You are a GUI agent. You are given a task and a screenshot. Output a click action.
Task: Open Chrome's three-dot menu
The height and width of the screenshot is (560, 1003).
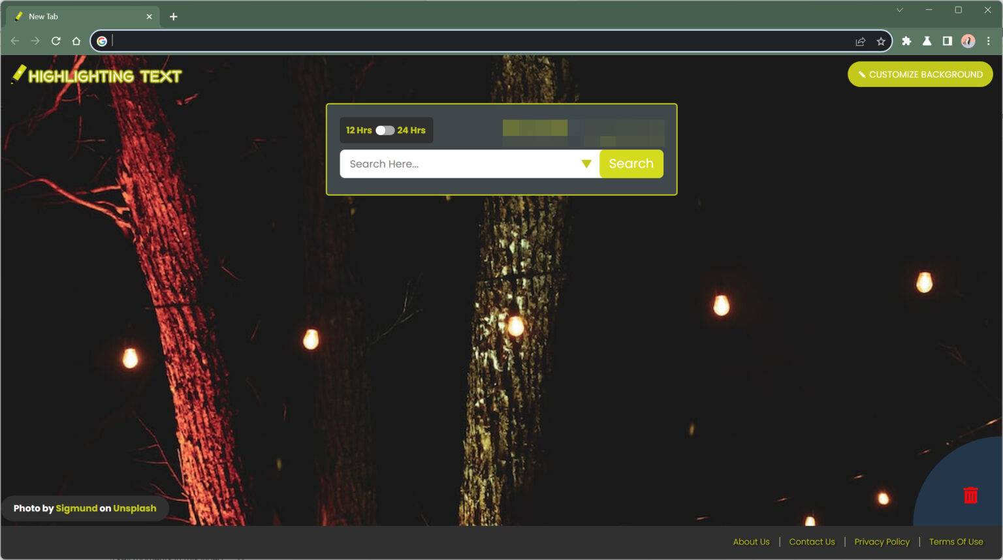[989, 40]
